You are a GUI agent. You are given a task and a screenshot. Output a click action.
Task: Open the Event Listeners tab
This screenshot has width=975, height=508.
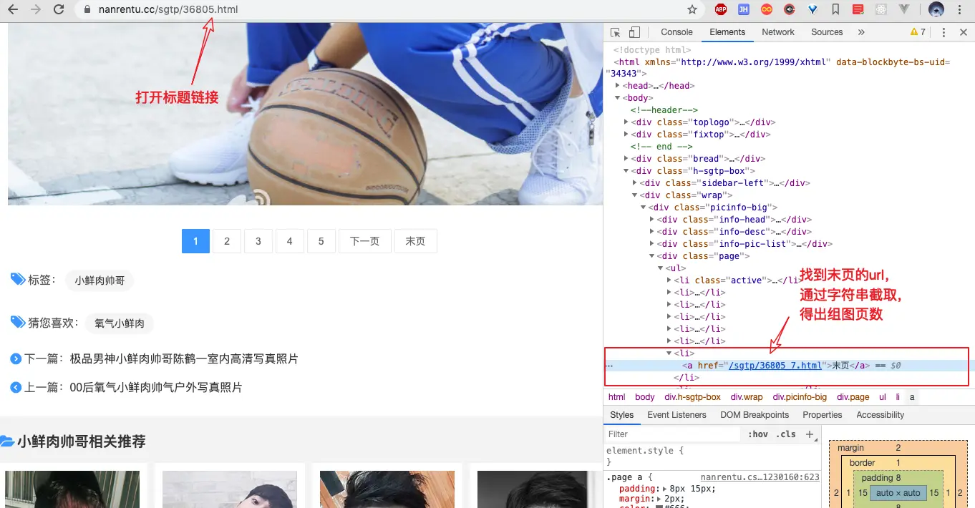(676, 415)
